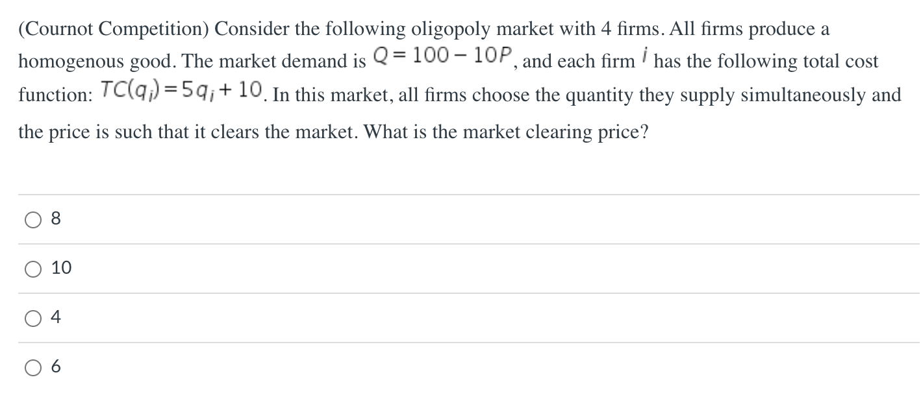The image size is (921, 410).
Task: Click the answer option labeled 6
Action: 55,367
